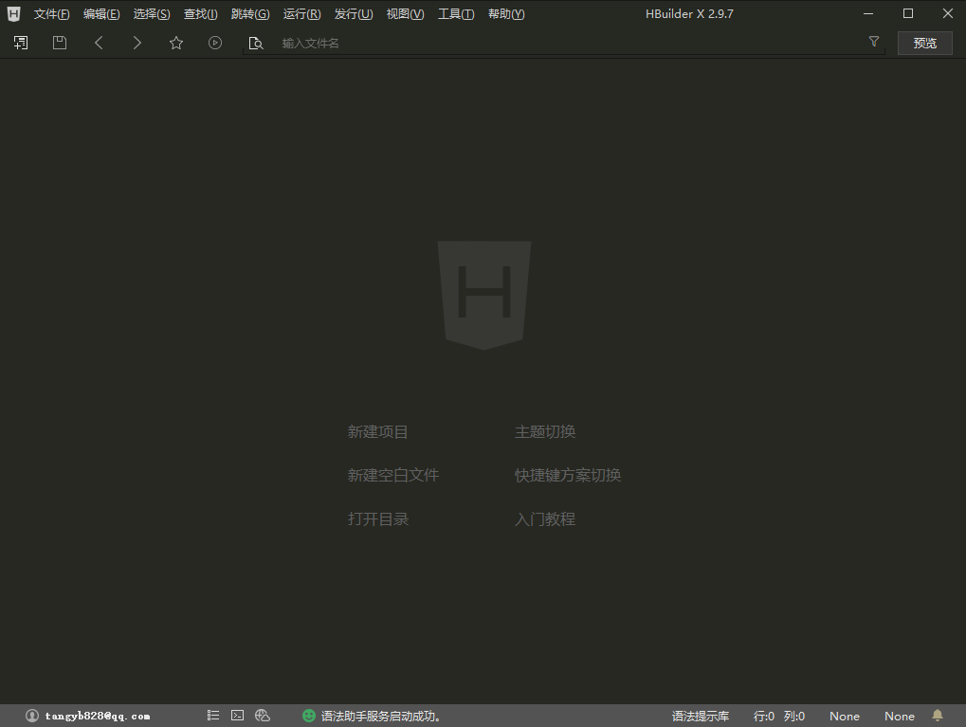966x727 pixels.
Task: Click the file search icon
Action: point(256,44)
